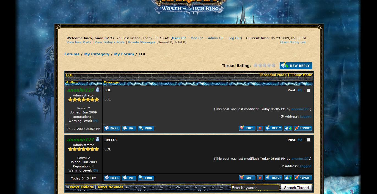
Task: Check the selection box for post #2
Action: 309,140
